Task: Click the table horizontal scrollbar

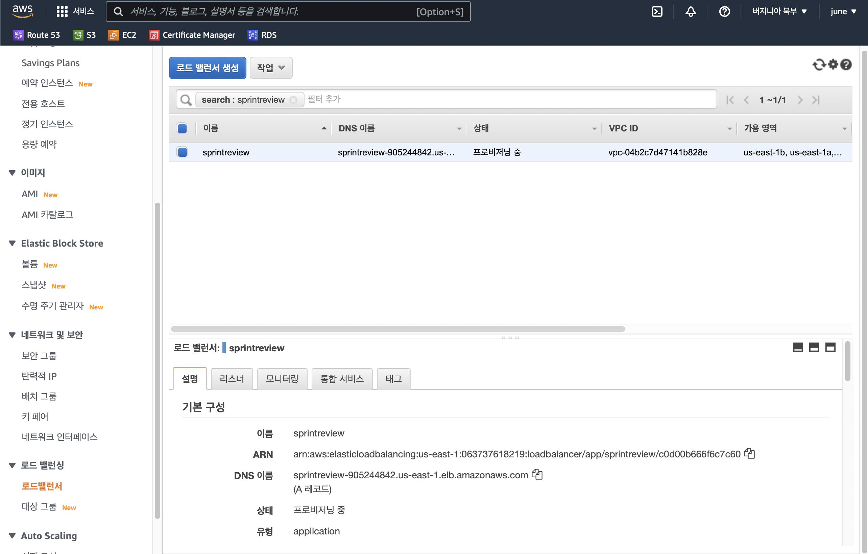Action: 398,329
